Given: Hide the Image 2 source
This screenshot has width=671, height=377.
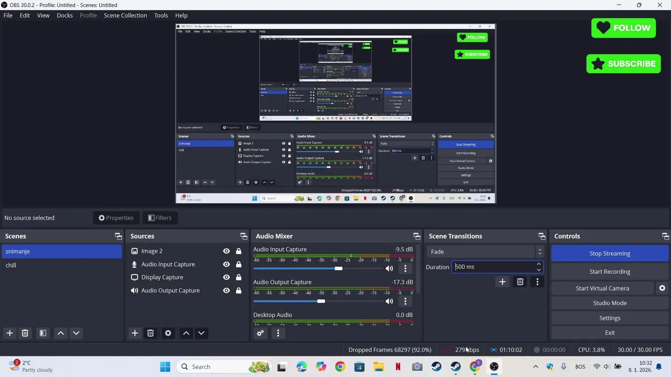Looking at the screenshot, I should tap(226, 251).
